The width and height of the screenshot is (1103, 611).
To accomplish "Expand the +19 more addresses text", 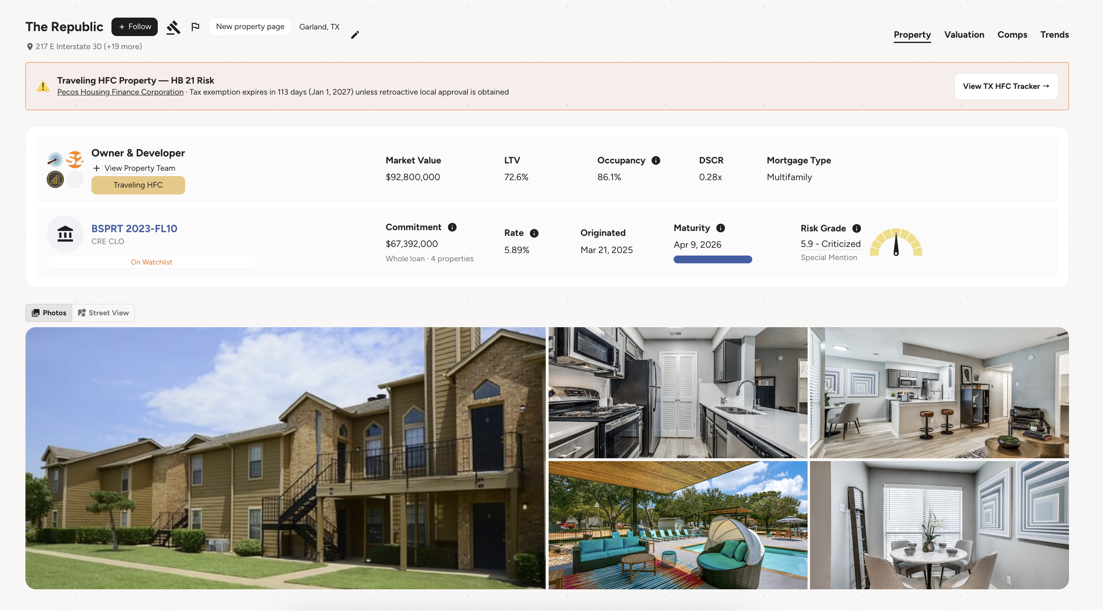I will [123, 46].
